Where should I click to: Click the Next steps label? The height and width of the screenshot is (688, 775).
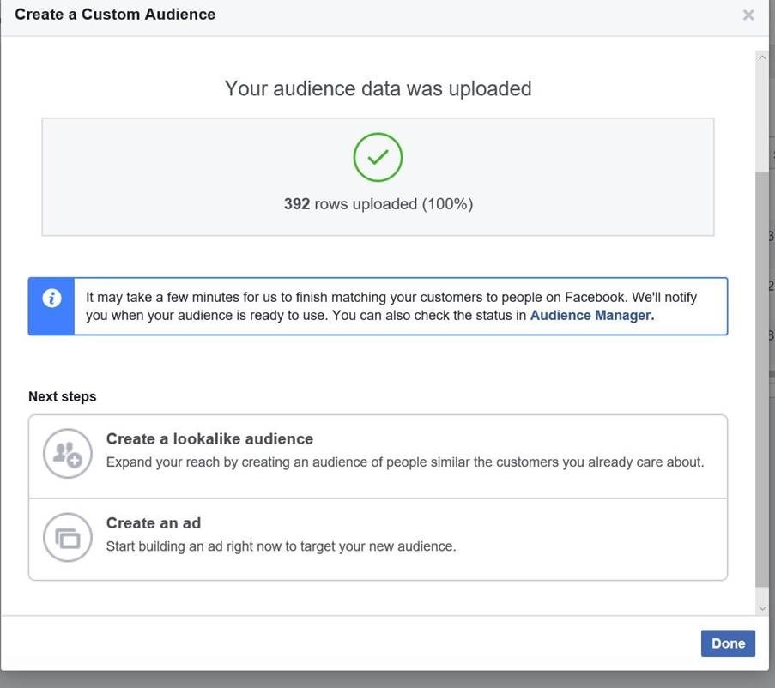[x=62, y=396]
